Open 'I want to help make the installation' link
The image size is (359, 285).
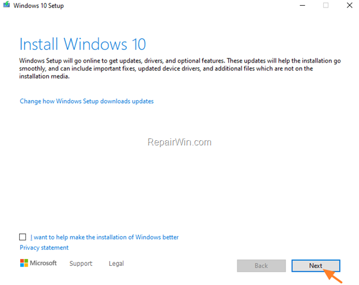pos(104,237)
